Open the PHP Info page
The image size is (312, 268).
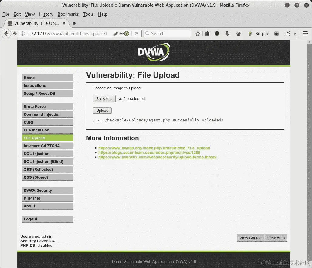(x=48, y=198)
